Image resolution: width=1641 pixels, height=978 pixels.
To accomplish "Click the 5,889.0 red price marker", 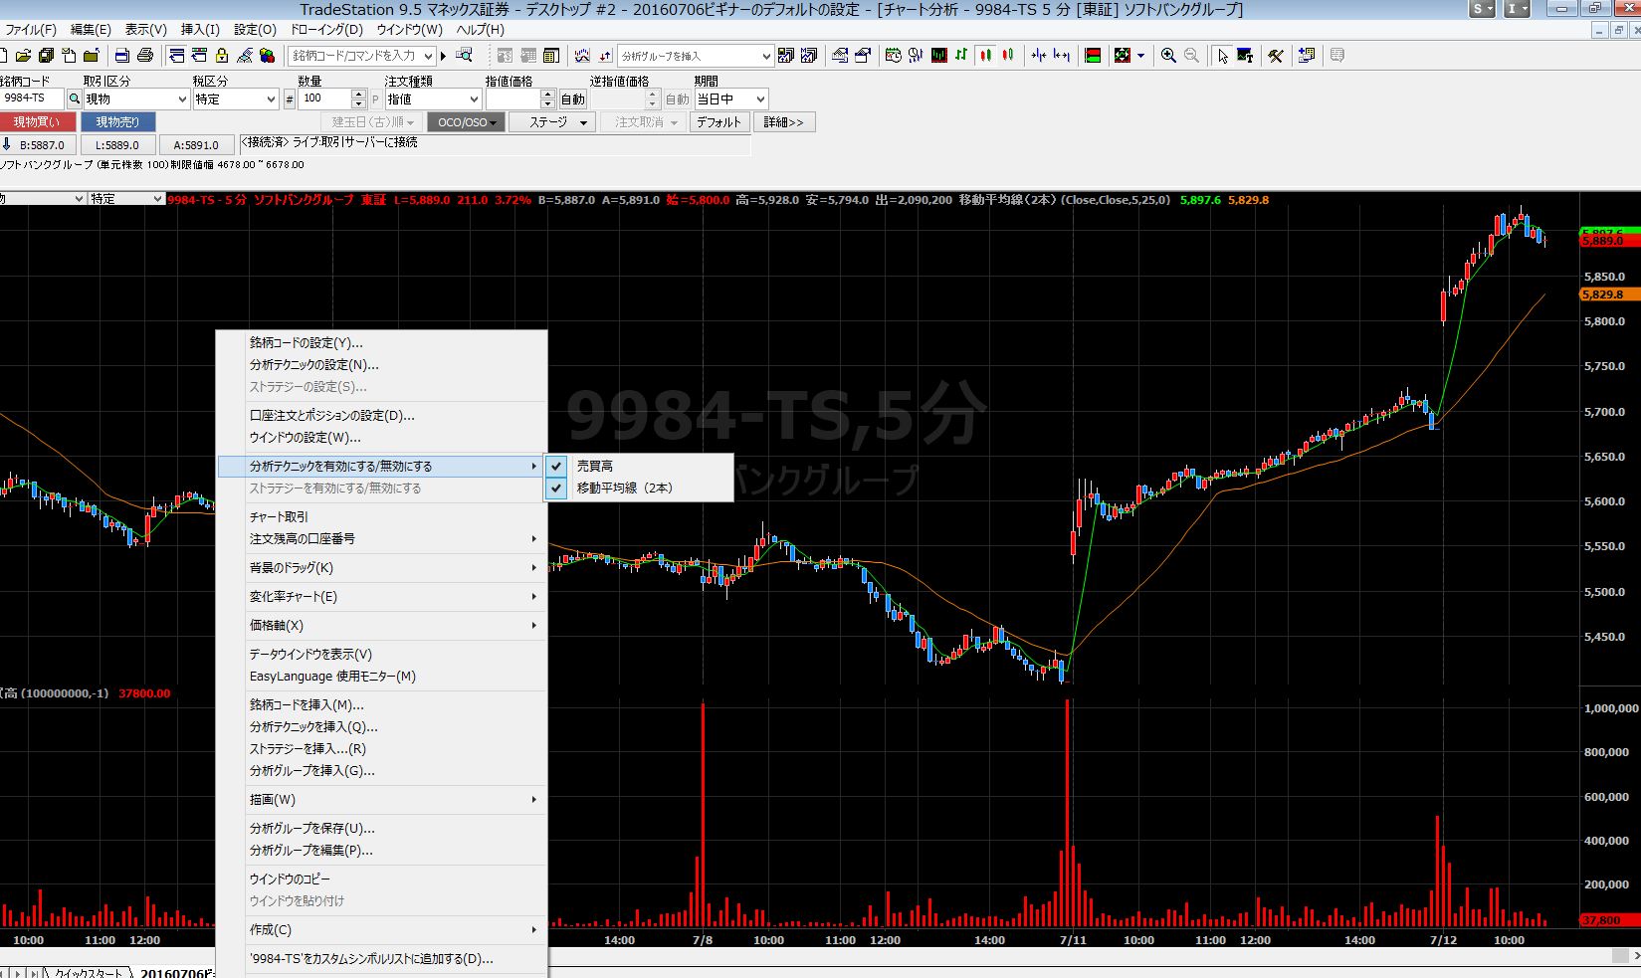I will 1609,241.
